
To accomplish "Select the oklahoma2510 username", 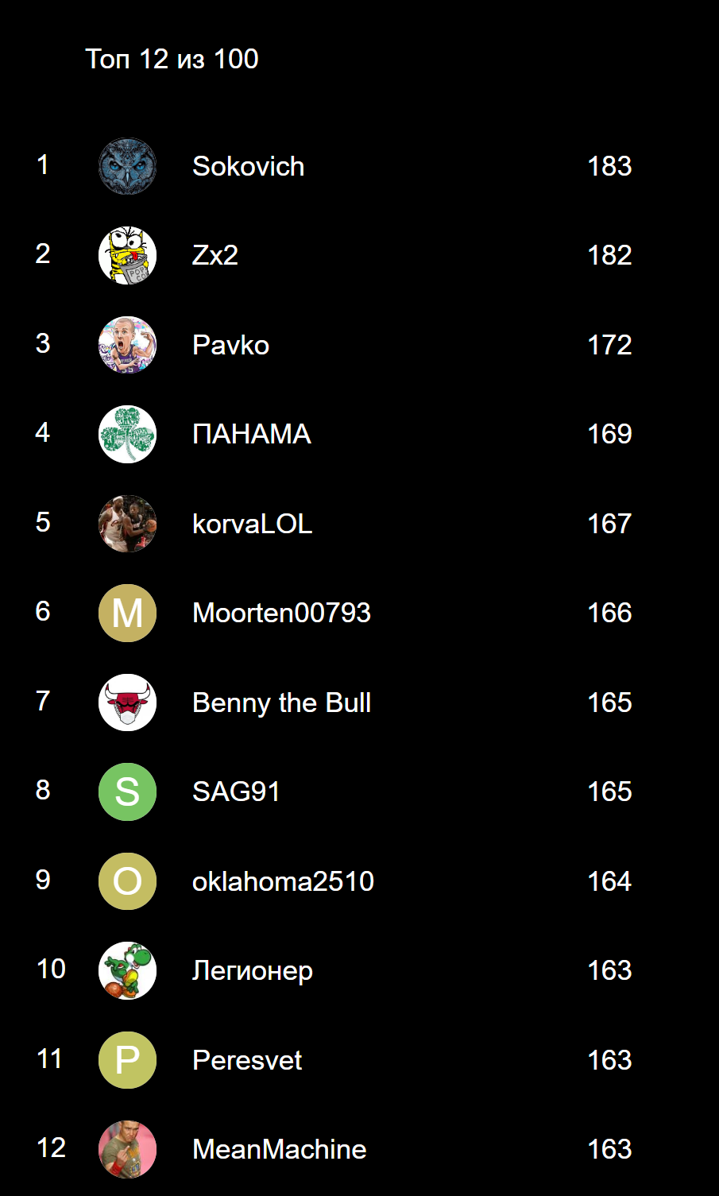I will pos(283,881).
